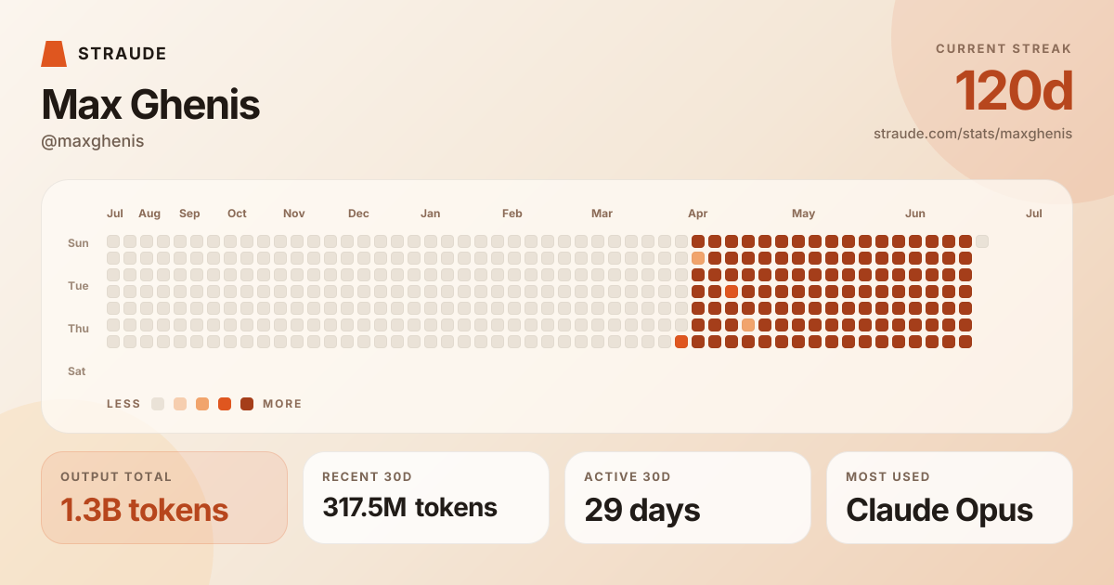Click the Apr month label

698,214
